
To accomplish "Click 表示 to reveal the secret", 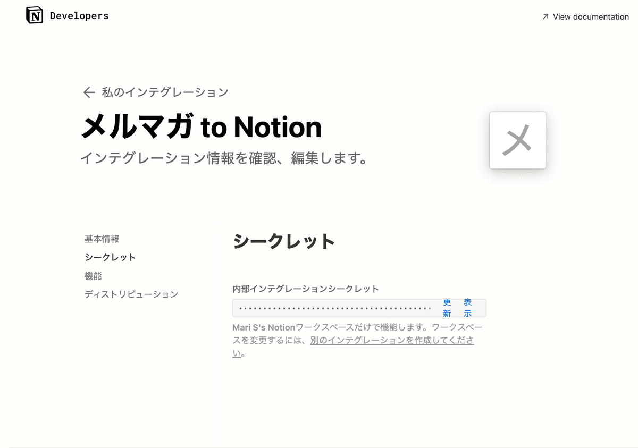I will (x=467, y=308).
